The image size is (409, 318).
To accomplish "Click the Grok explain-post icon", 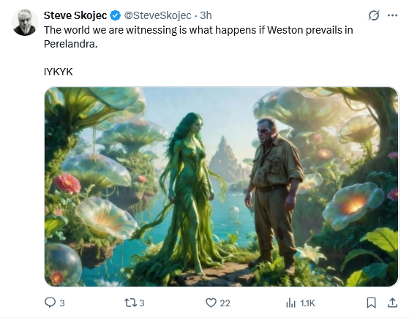I will coord(374,15).
